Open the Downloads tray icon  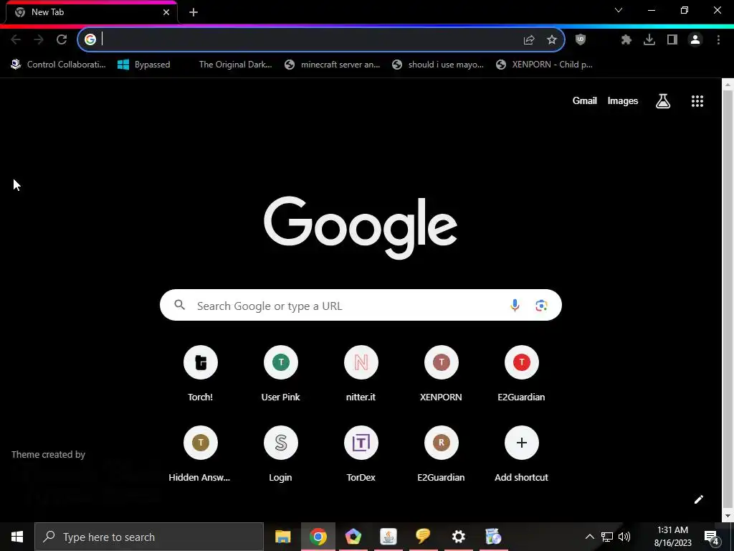pos(649,40)
